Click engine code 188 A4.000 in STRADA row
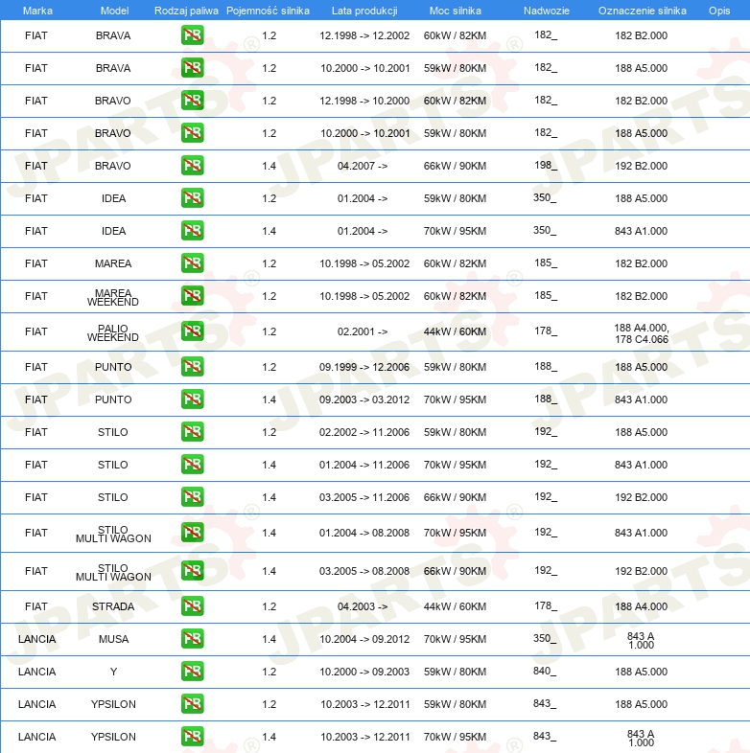Screen dimensions: 750x753 coord(642,606)
